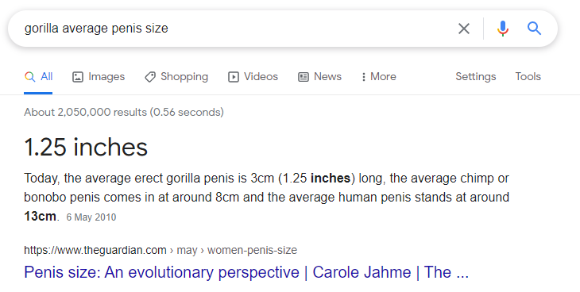Expand the search Tools options

click(x=528, y=76)
